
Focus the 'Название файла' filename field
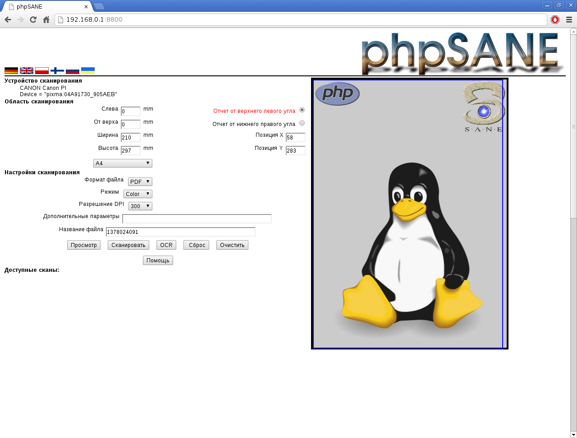pyautogui.click(x=181, y=232)
